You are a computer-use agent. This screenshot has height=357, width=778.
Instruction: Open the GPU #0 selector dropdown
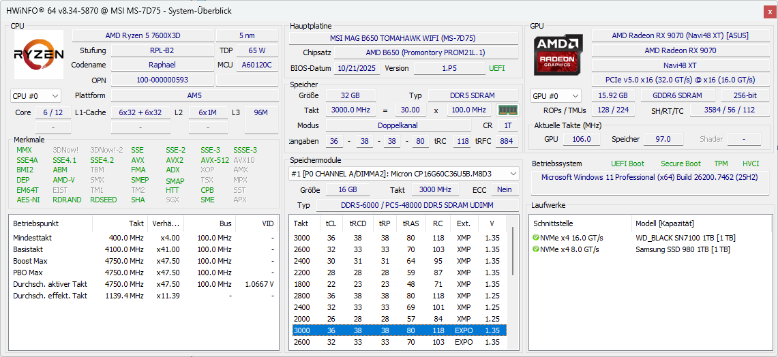[556, 95]
